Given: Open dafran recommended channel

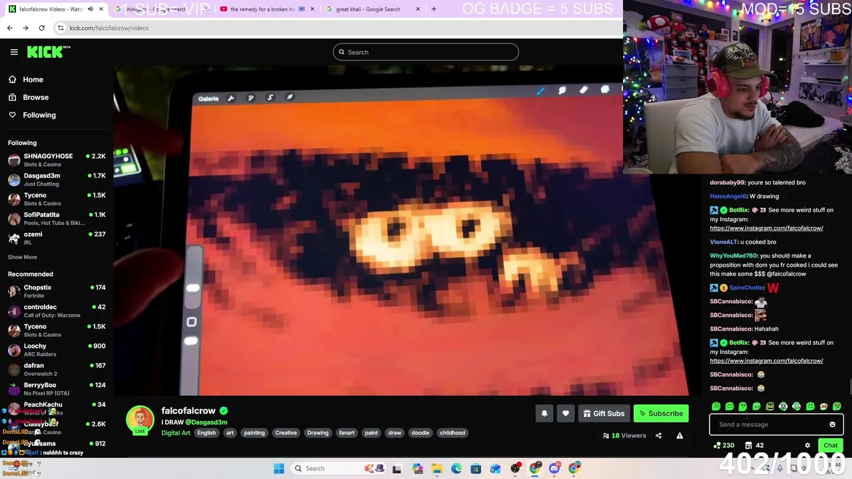Looking at the screenshot, I should [x=57, y=369].
